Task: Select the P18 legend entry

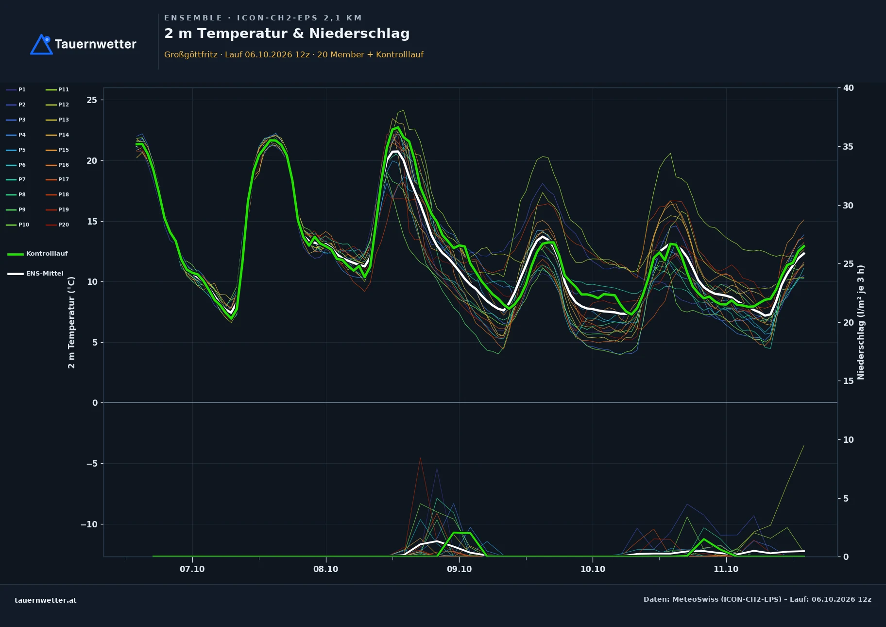Action: (x=57, y=194)
